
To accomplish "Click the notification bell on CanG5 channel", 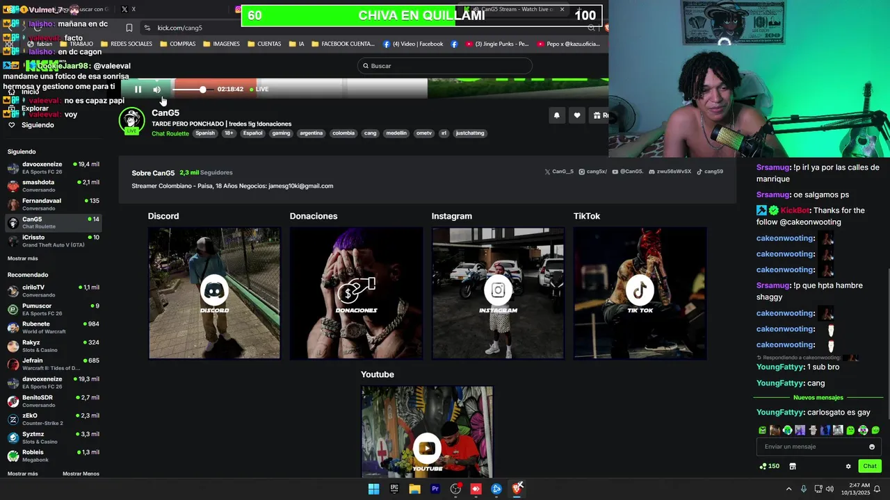I will click(556, 115).
